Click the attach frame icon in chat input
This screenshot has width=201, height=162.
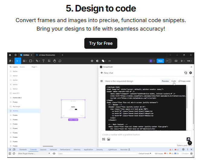(x=104, y=139)
